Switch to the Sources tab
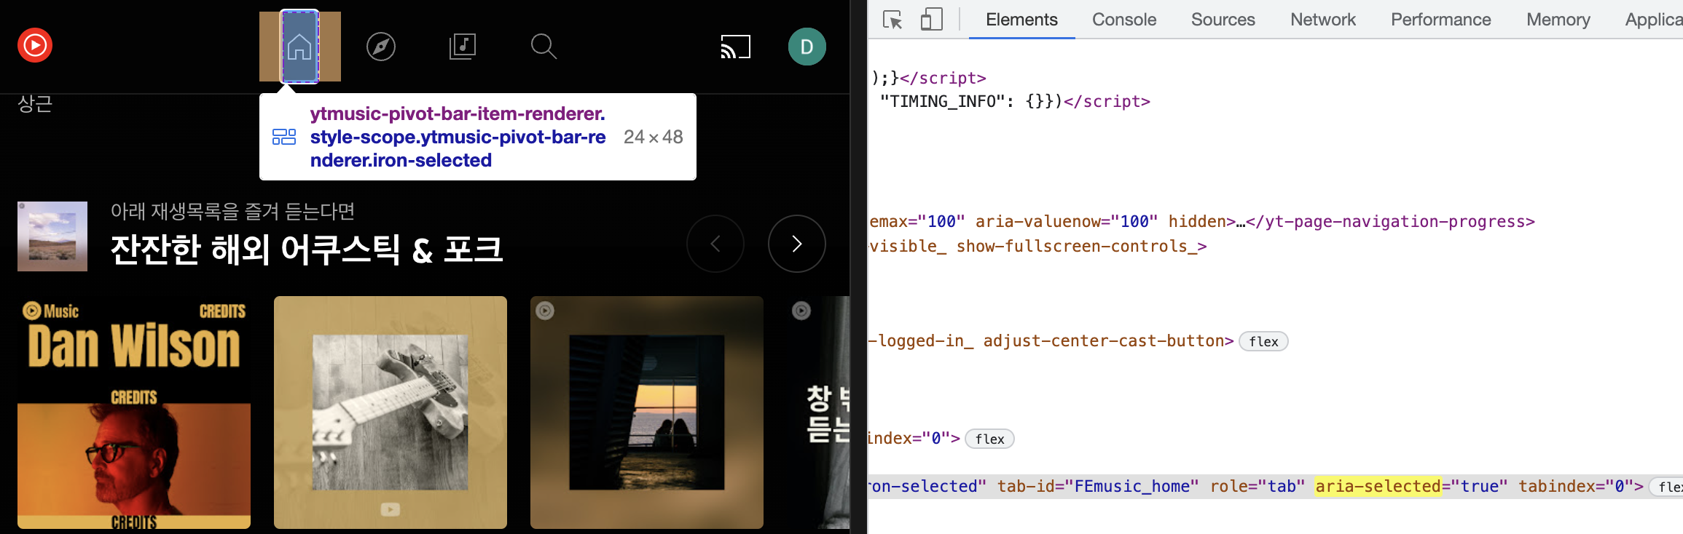This screenshot has height=534, width=1683. [x=1223, y=20]
